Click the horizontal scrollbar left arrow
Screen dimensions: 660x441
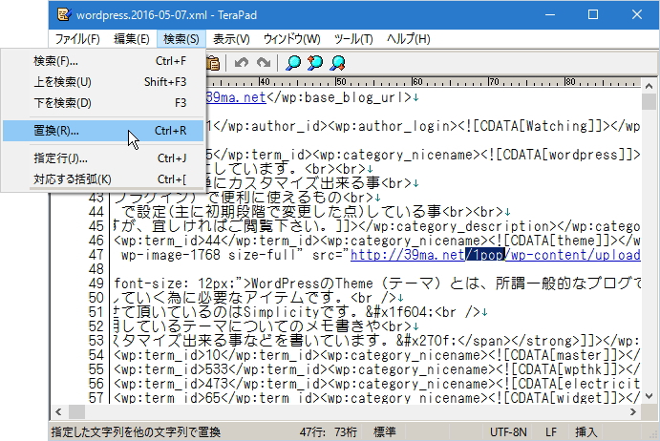tap(58, 412)
